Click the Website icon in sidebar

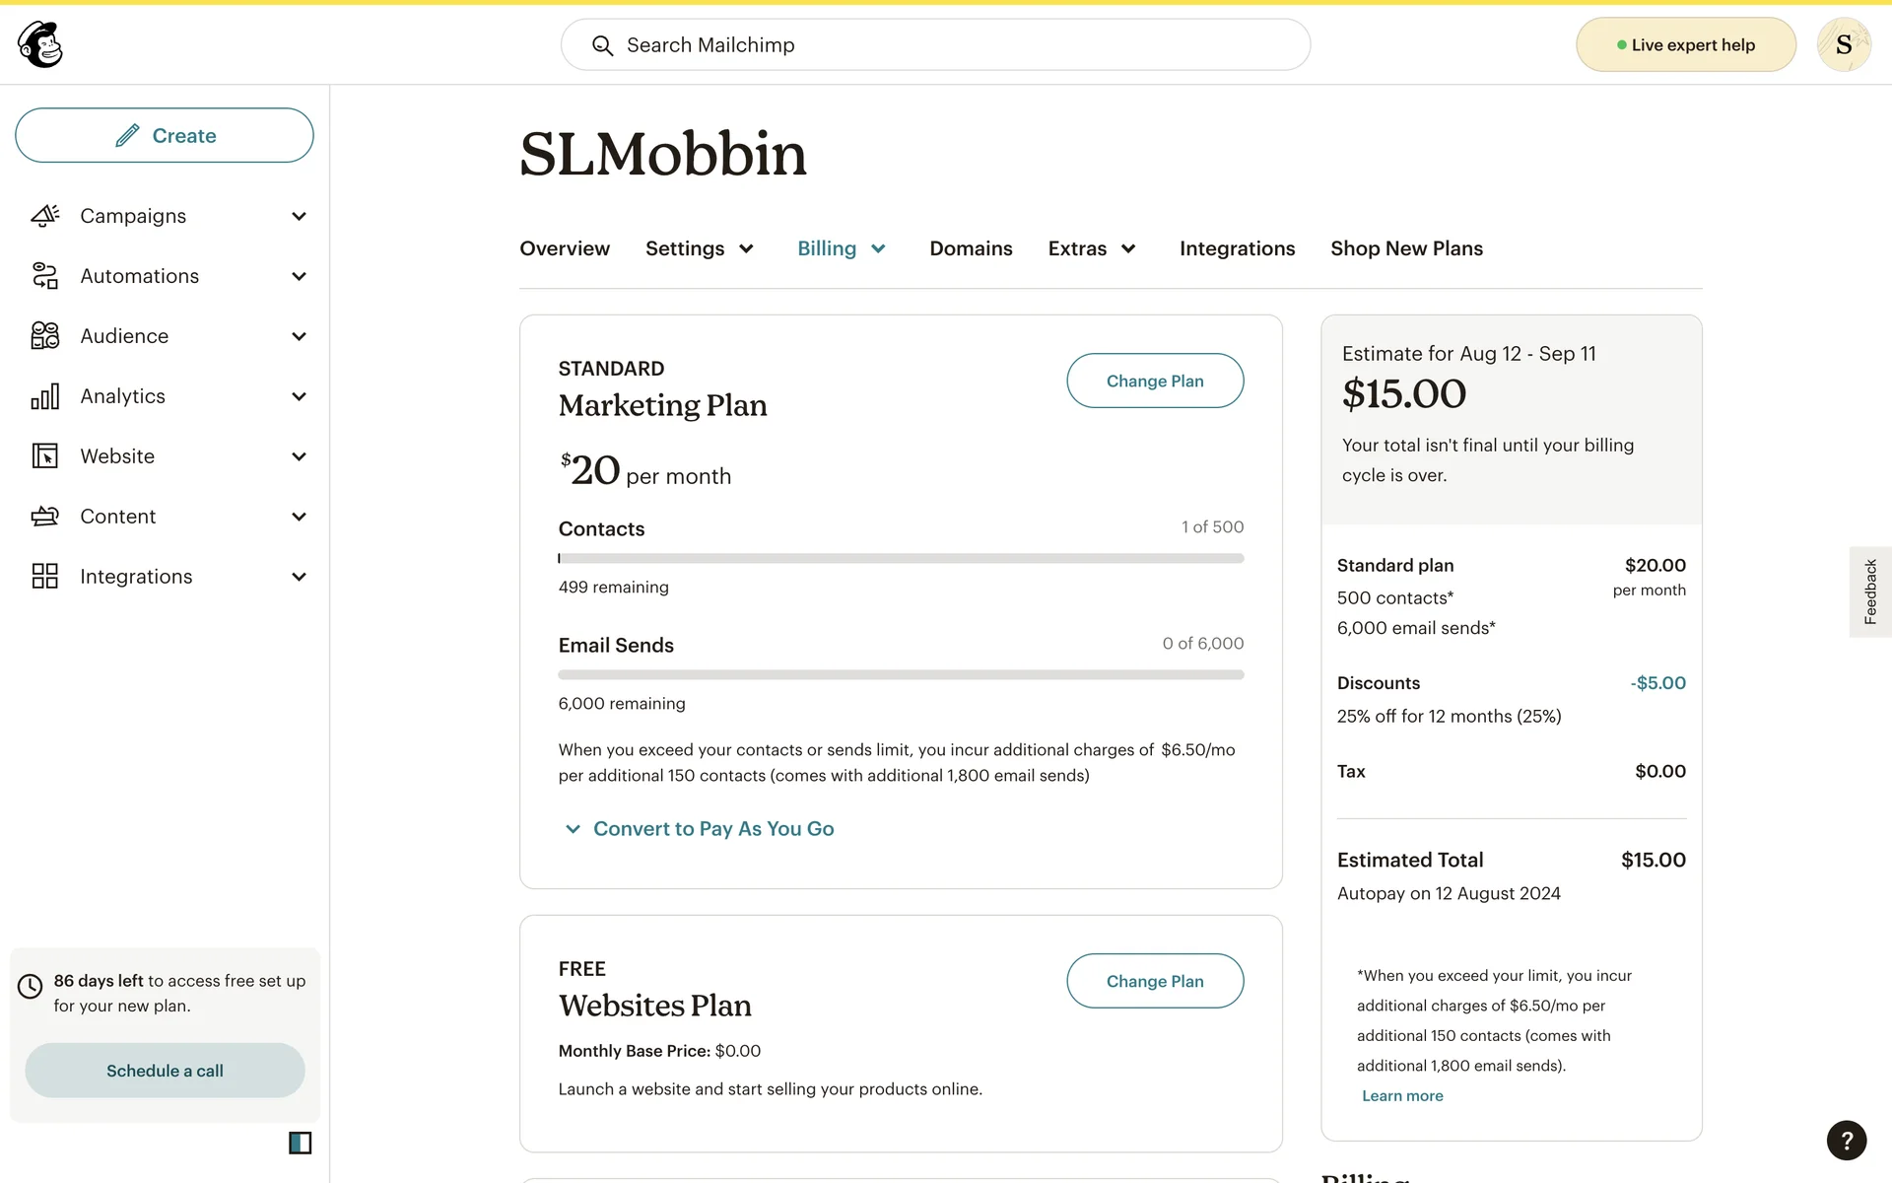pos(45,456)
